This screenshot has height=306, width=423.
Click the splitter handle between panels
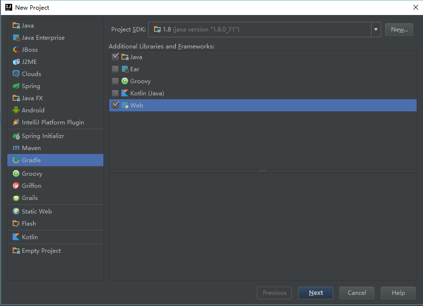[263, 171]
